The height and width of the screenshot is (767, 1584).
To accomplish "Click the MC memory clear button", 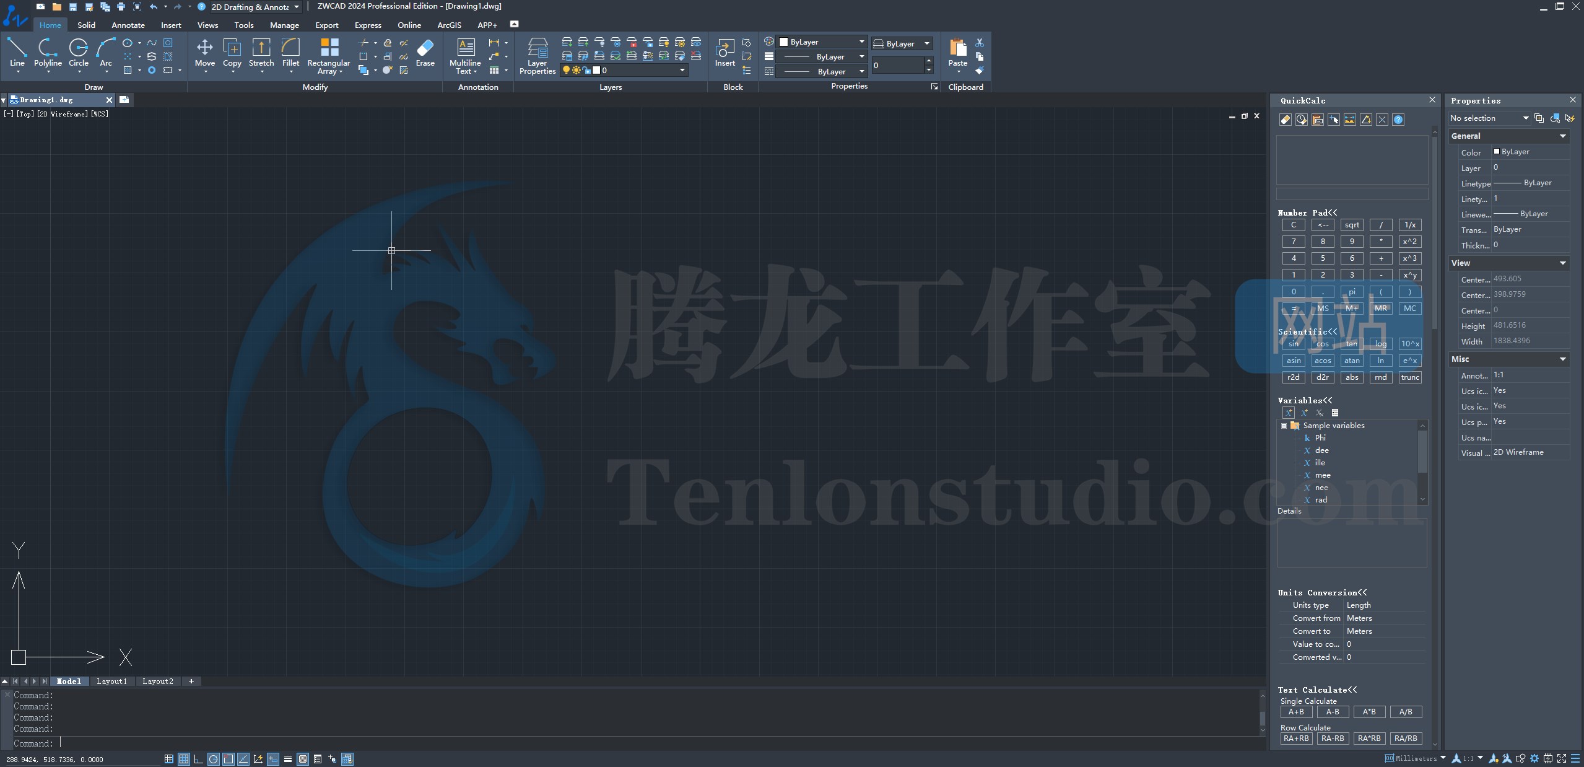I will (x=1410, y=309).
